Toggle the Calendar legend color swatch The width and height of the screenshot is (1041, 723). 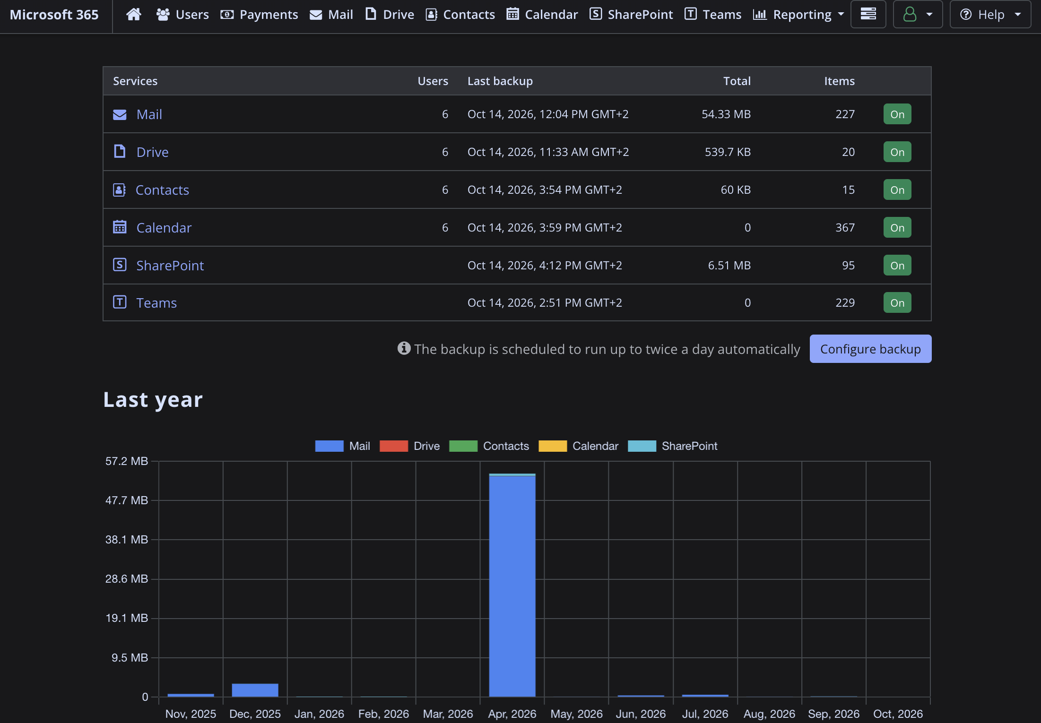tap(553, 446)
